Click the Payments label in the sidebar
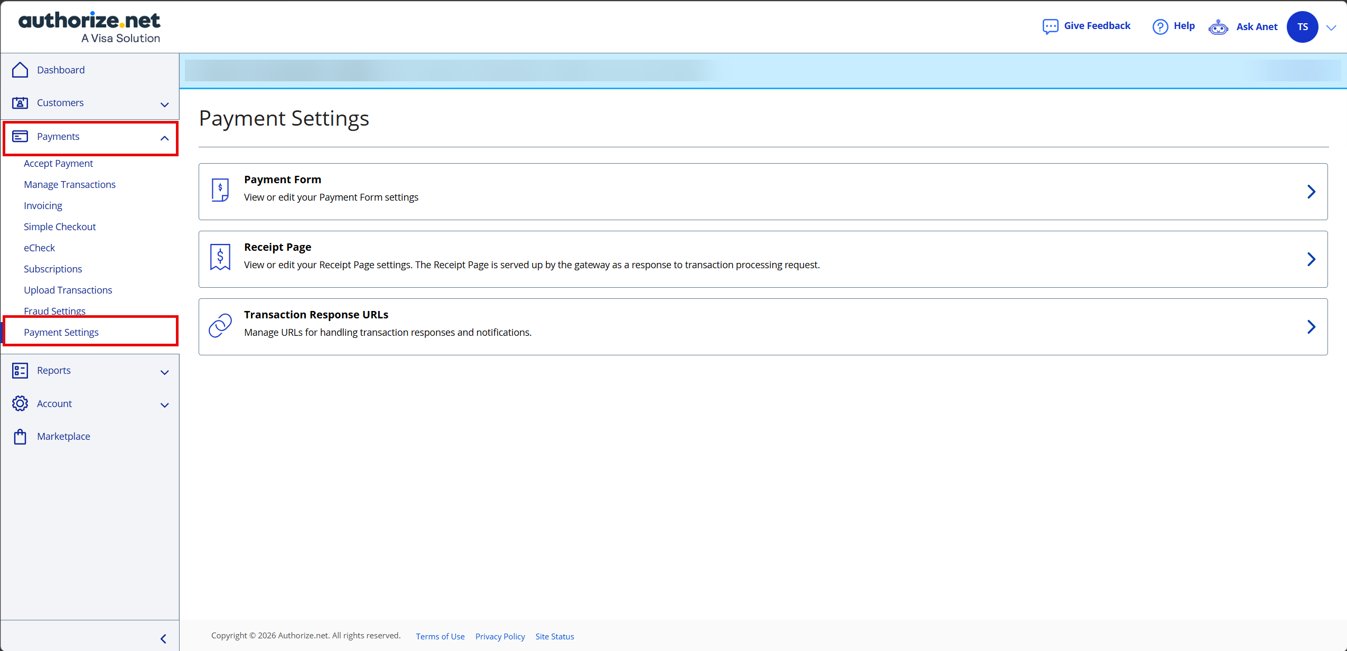This screenshot has height=651, width=1347. click(58, 136)
